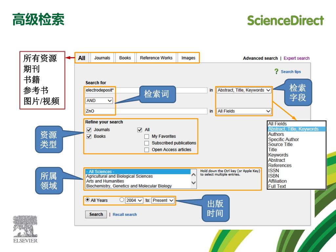Image resolution: width=336 pixels, height=252 pixels.
Task: Select Agricultural and Biological Sciences entry
Action: point(138,176)
